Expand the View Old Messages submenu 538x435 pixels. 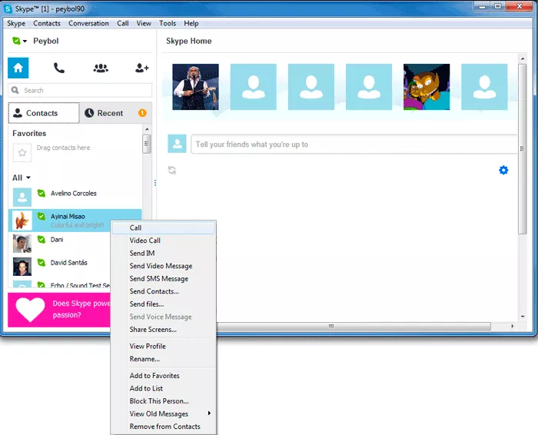(x=164, y=413)
